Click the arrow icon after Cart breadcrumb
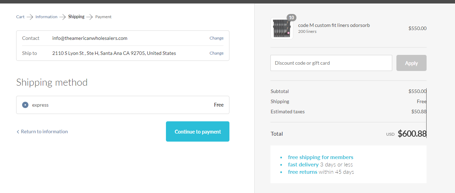The height and width of the screenshot is (193, 455). click(x=30, y=17)
